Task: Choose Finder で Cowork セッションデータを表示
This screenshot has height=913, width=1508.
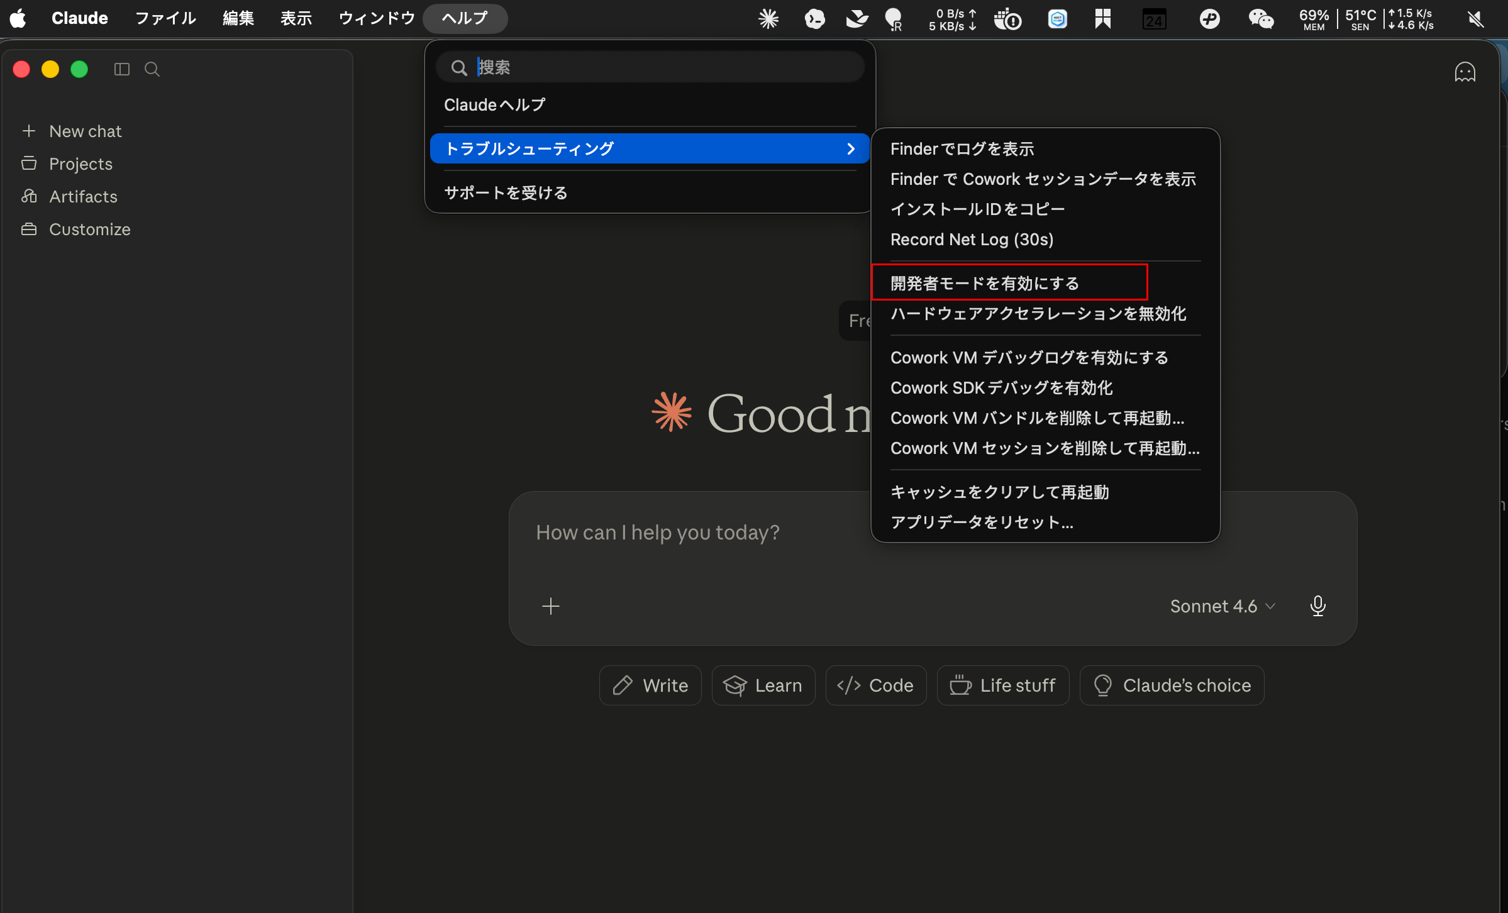Action: (1045, 179)
